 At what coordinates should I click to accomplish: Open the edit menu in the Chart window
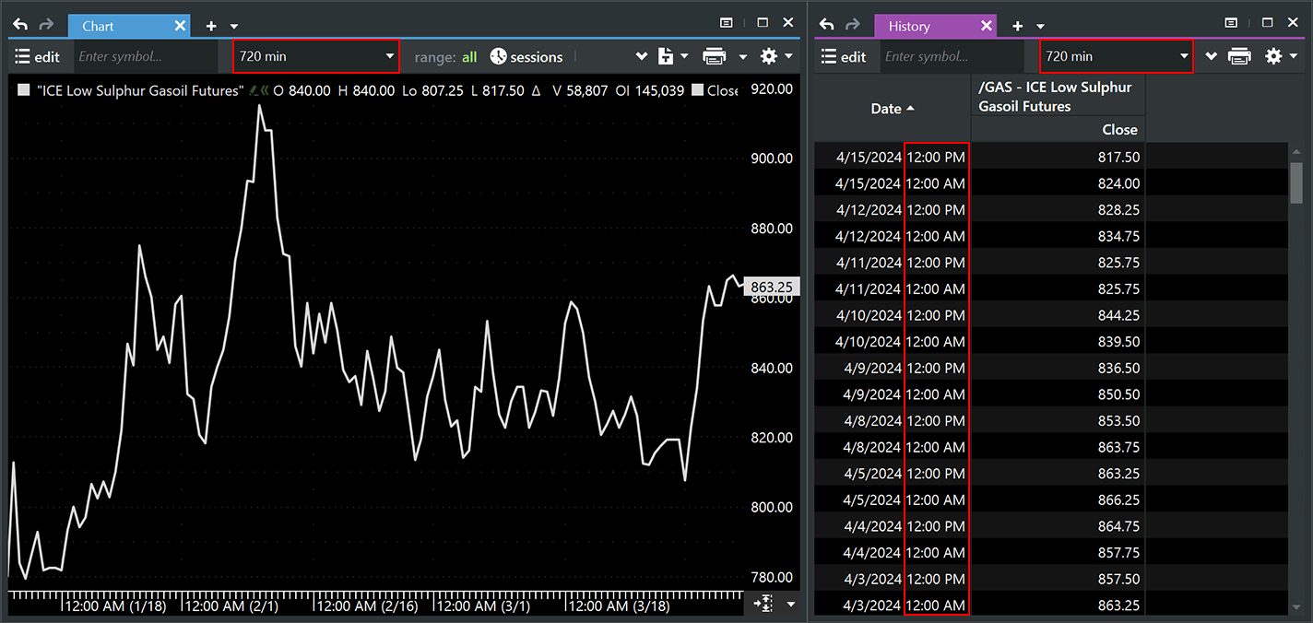click(37, 57)
